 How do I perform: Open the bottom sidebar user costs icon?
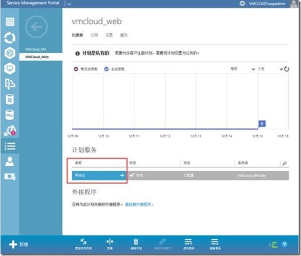click(x=10, y=176)
